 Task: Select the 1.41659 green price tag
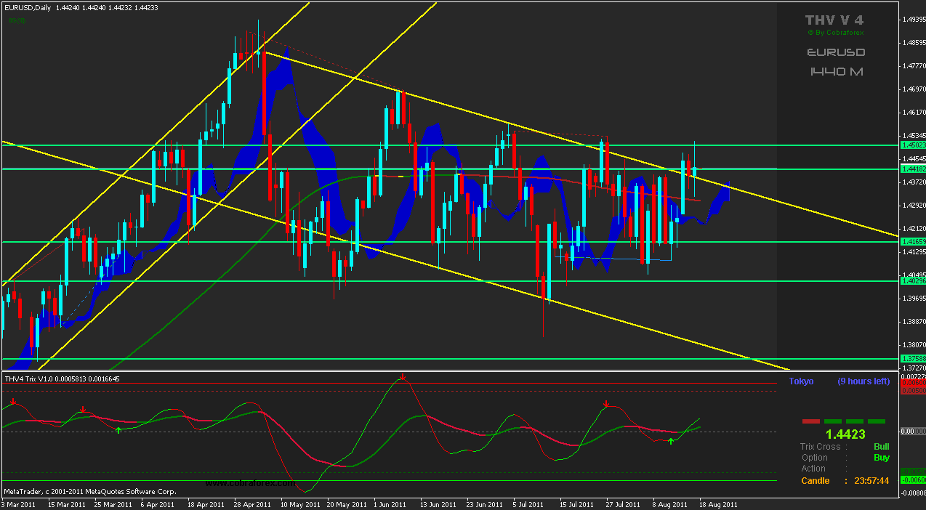[x=912, y=241]
